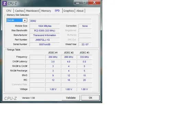Click the disabled maximize button
Screen dimensions: 176x132
pyautogui.click(x=85, y=2)
